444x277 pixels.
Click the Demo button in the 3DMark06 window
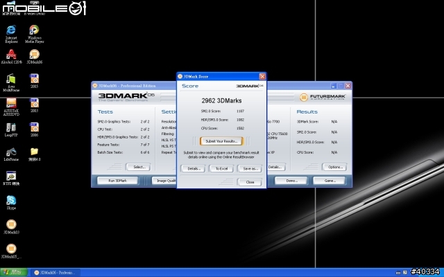point(291,181)
